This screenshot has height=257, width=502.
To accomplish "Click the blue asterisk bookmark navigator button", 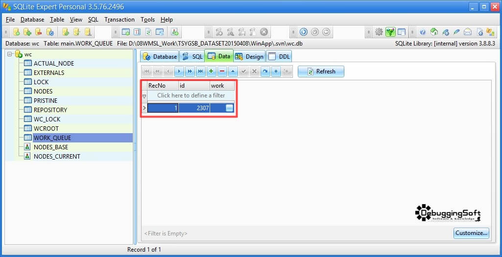I will click(276, 71).
